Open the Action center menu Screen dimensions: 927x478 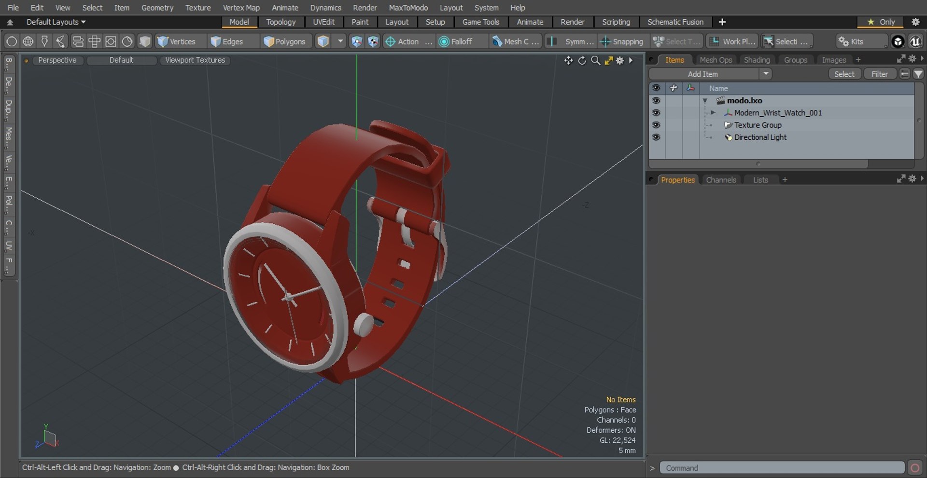[x=408, y=41]
